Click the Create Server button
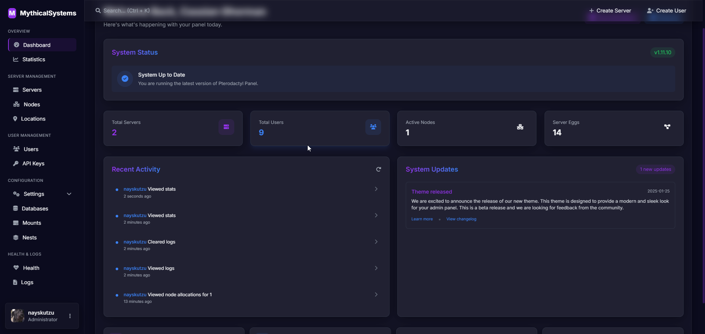 click(x=610, y=10)
